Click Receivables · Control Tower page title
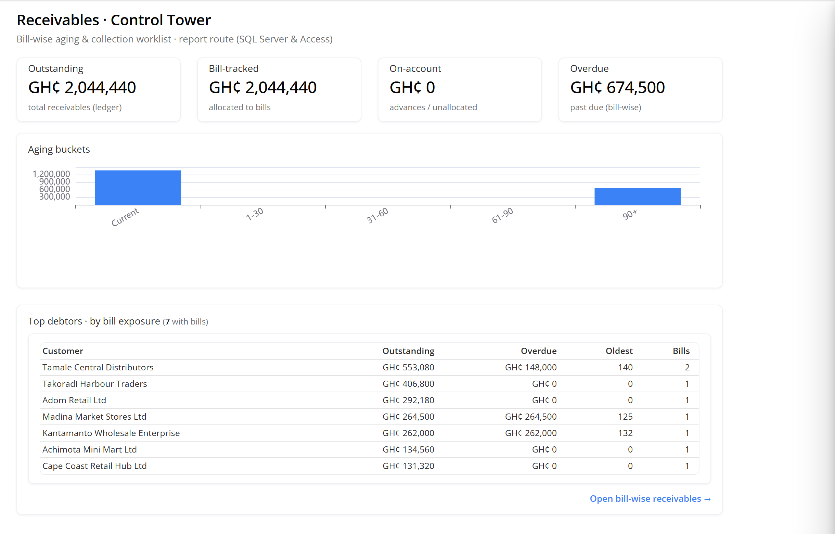 [x=114, y=20]
